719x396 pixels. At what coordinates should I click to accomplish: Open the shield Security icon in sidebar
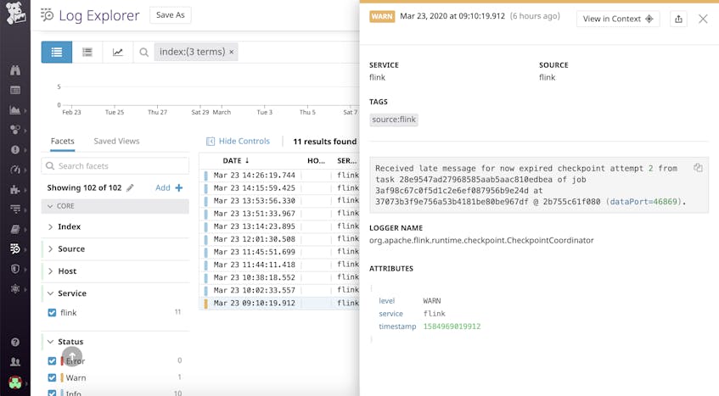15,269
